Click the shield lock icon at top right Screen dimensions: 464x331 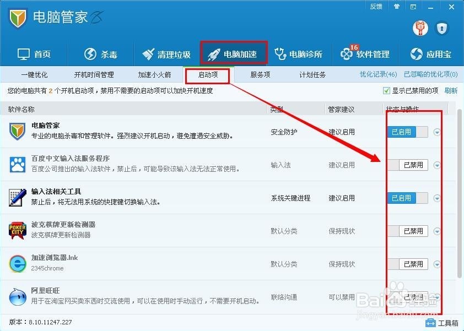pyautogui.click(x=441, y=28)
